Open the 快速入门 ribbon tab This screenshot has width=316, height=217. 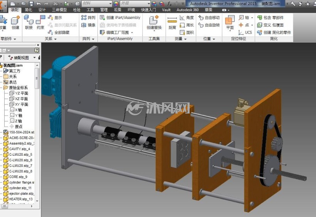(x=148, y=10)
